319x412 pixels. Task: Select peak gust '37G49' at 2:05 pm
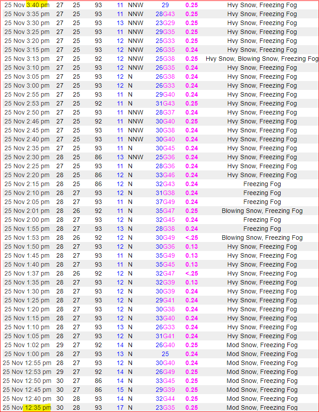[x=165, y=202]
